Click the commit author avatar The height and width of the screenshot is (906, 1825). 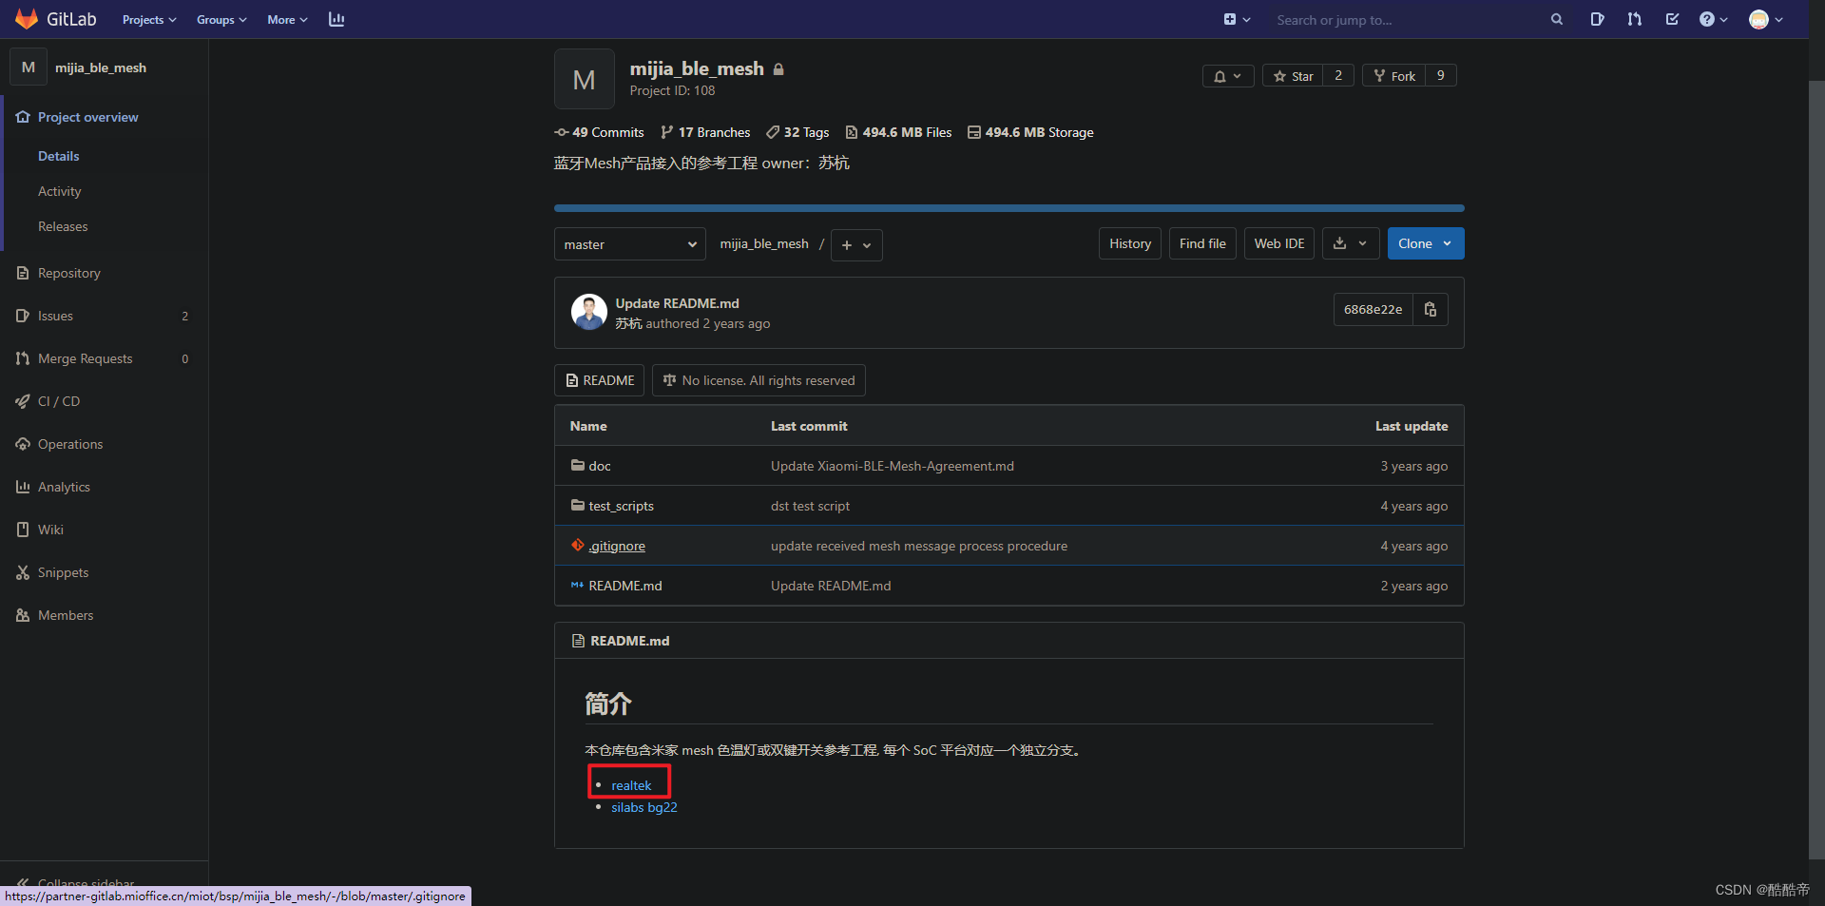(x=588, y=312)
